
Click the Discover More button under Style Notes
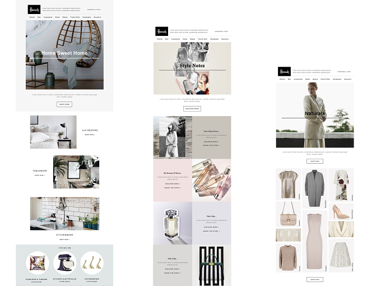192,109
